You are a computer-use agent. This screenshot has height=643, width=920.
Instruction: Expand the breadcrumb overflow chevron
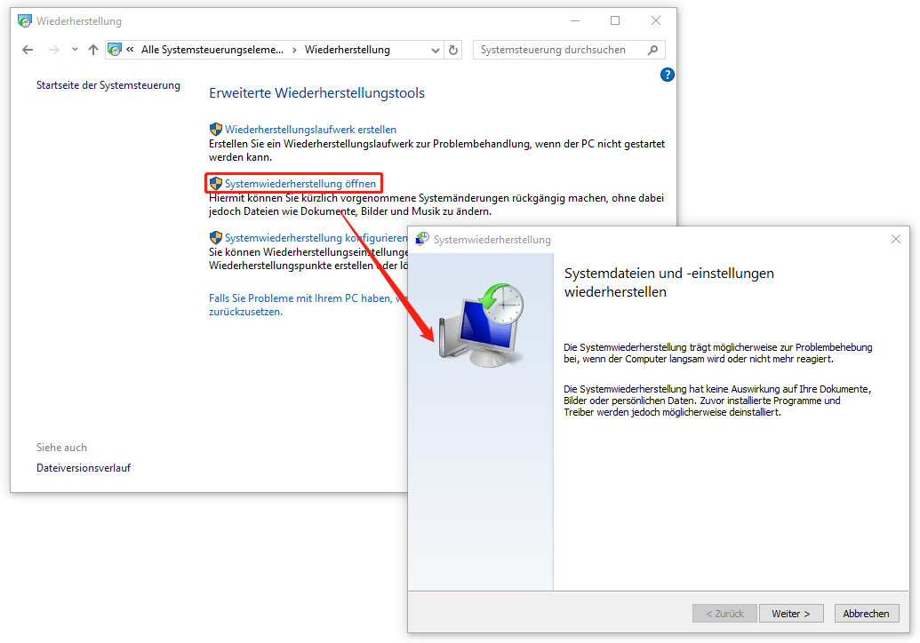132,50
